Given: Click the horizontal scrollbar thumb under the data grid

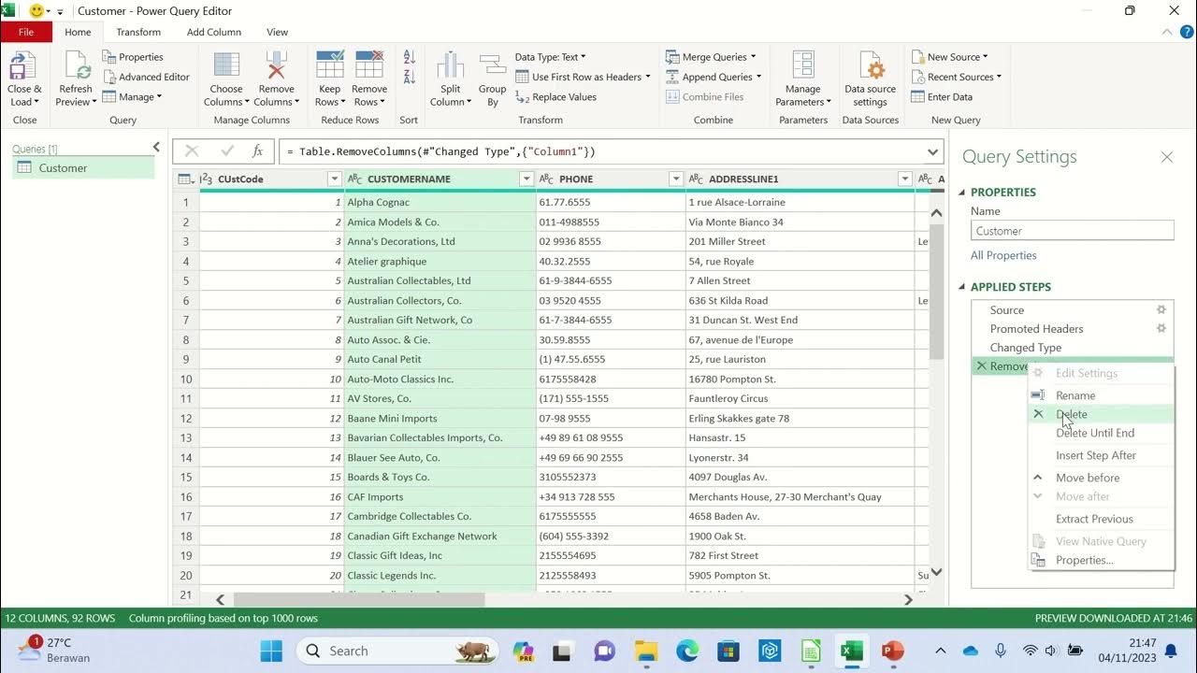Looking at the screenshot, I should point(359,600).
